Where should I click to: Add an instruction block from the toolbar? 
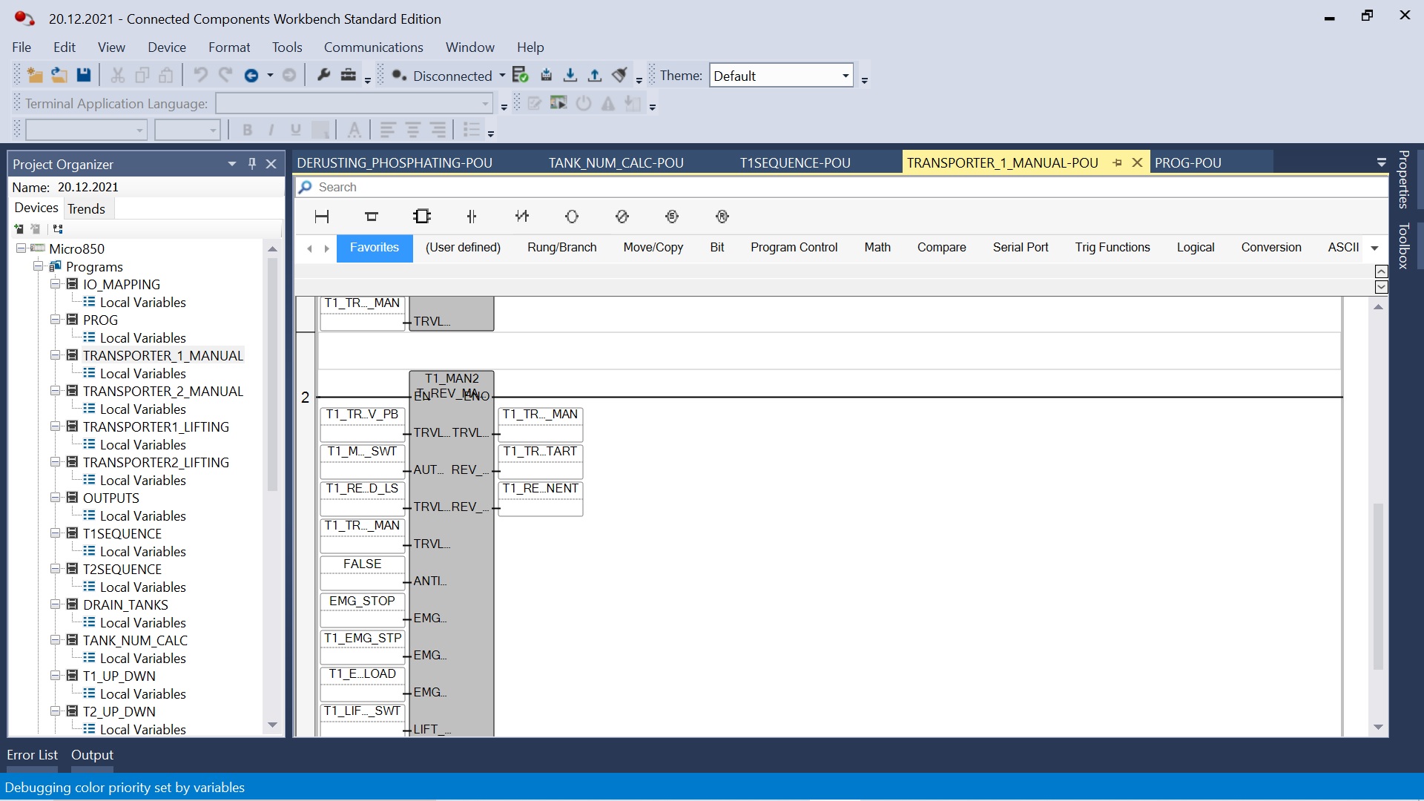coord(422,217)
